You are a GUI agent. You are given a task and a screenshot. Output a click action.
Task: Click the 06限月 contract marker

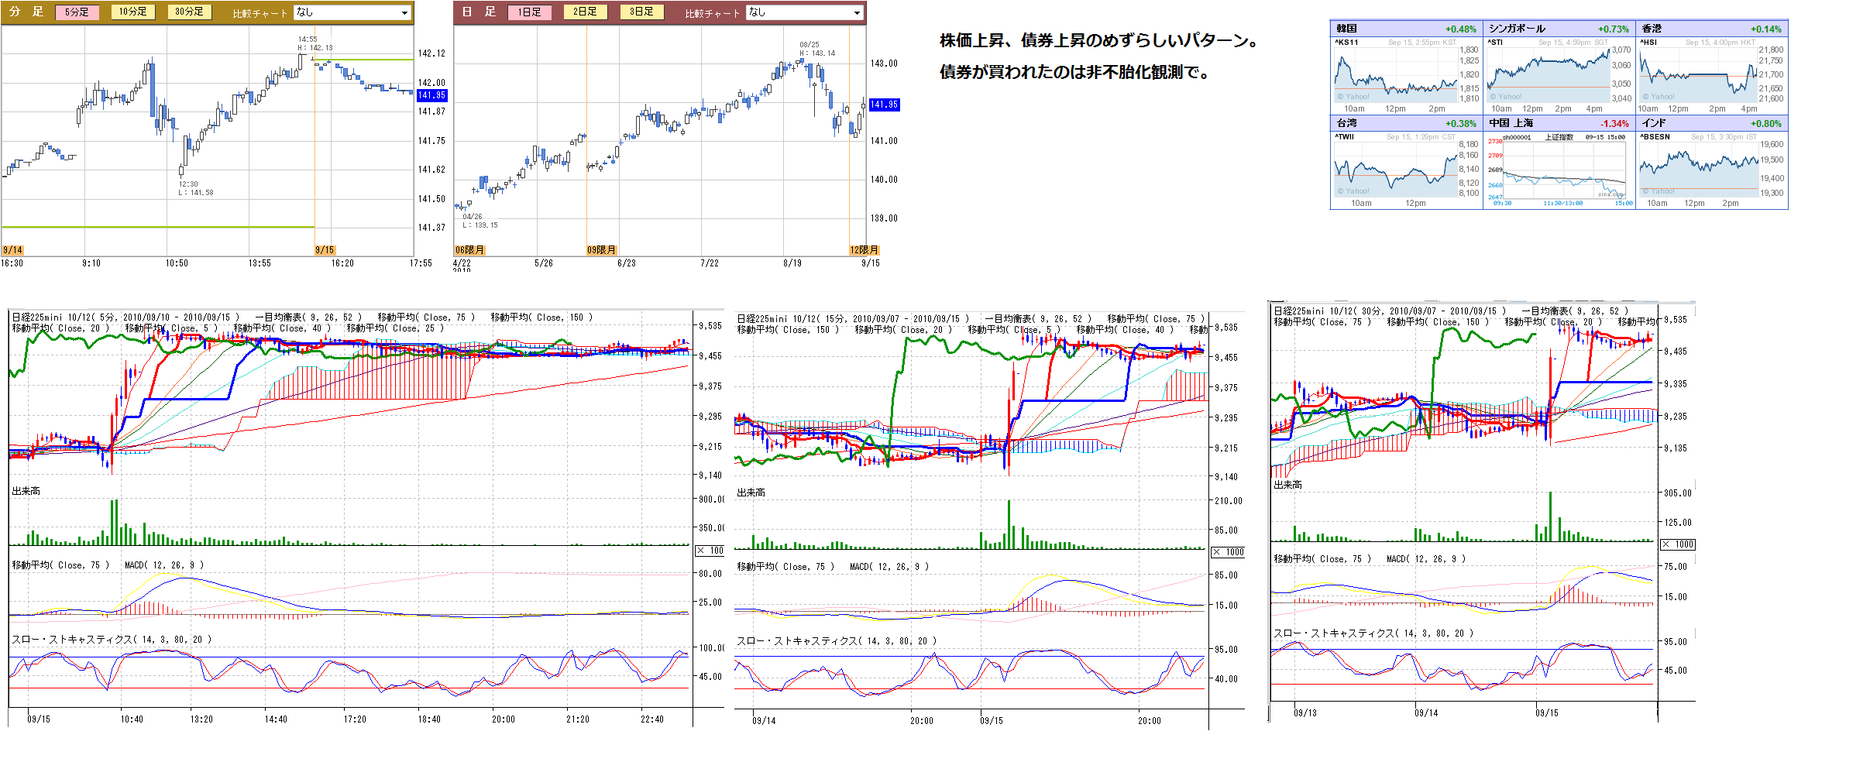469,250
